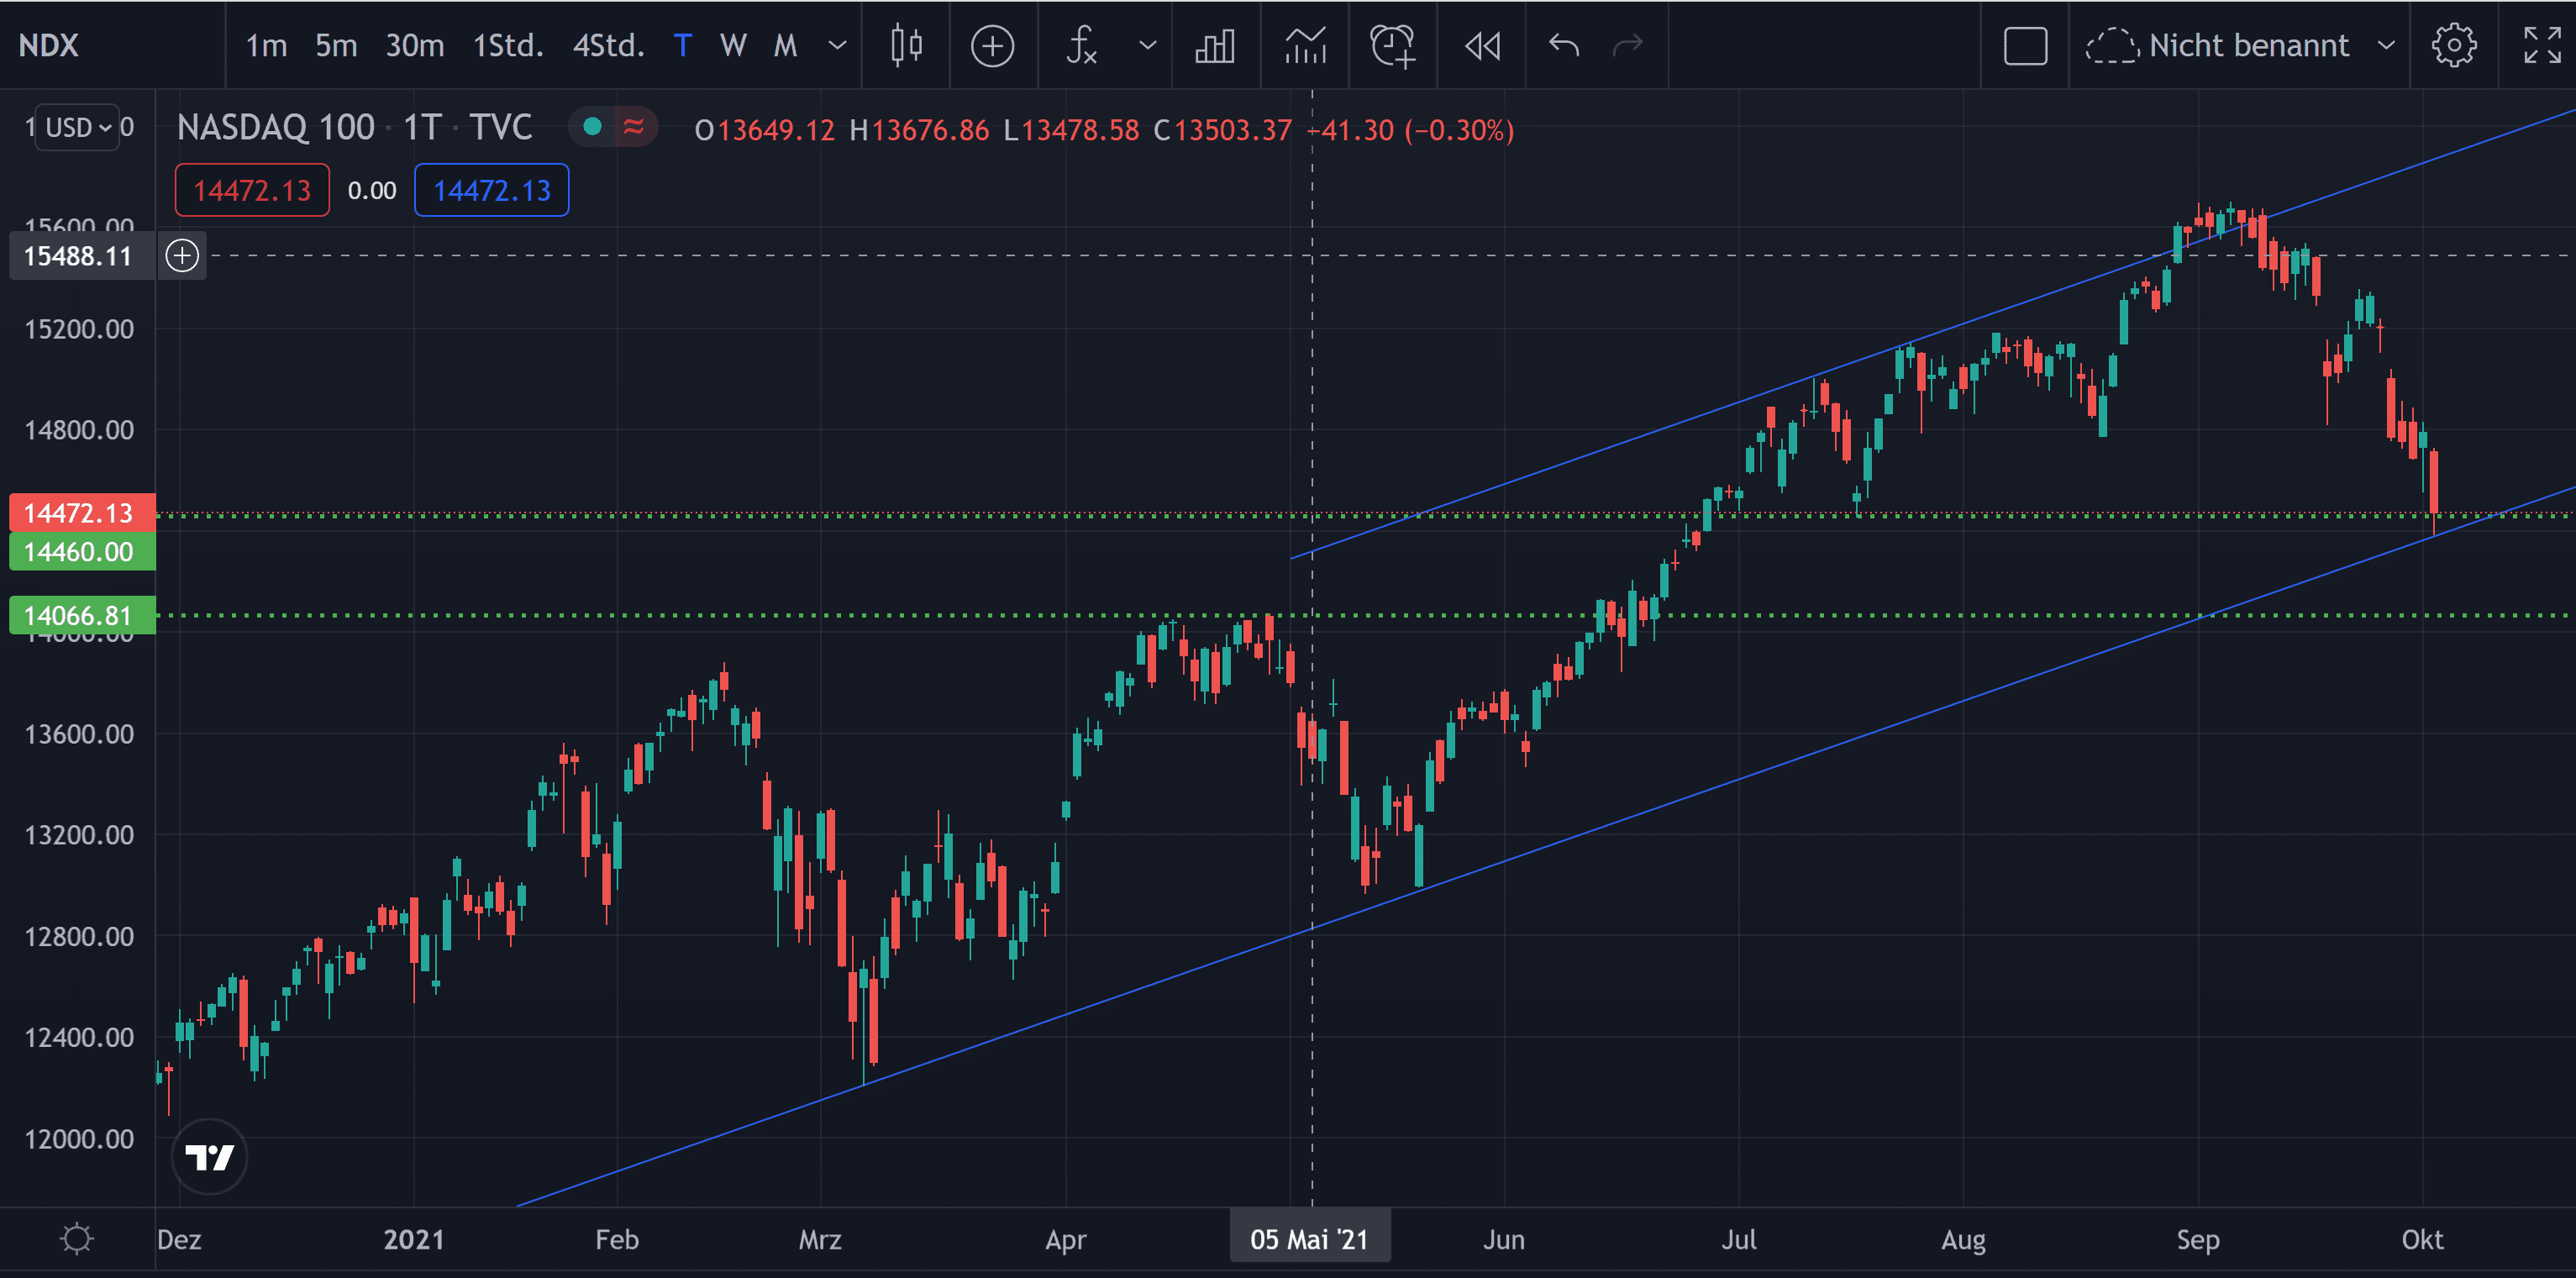The width and height of the screenshot is (2576, 1278).
Task: Click the 2021 label on time axis
Action: [413, 1239]
